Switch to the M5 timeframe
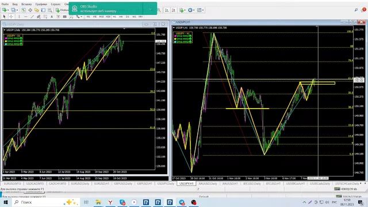 [94, 17]
